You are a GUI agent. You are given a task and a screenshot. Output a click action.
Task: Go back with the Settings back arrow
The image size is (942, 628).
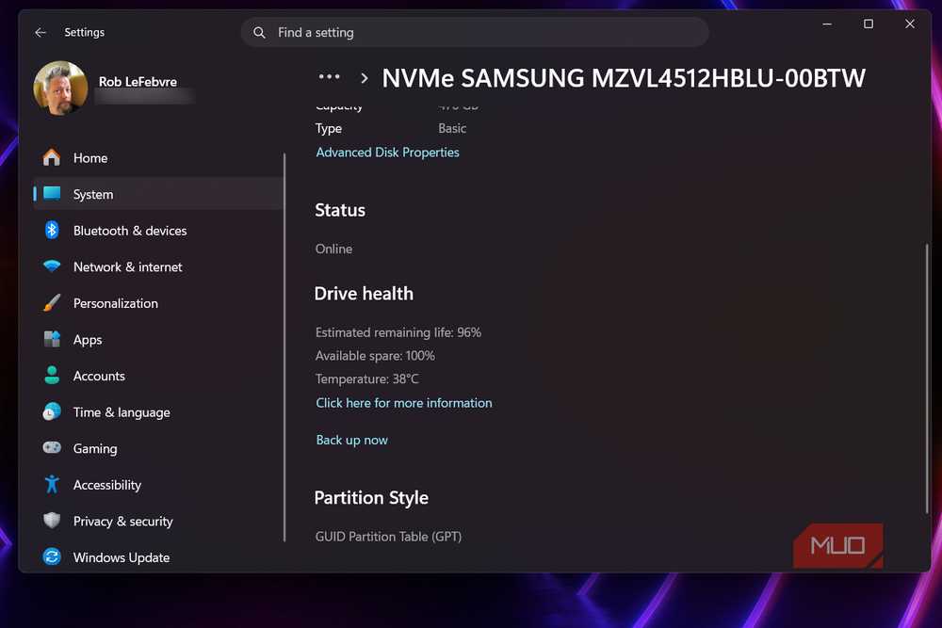[41, 32]
